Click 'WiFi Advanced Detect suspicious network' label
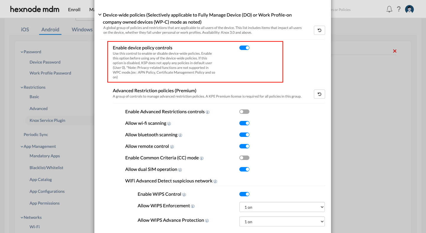 [x=169, y=181]
